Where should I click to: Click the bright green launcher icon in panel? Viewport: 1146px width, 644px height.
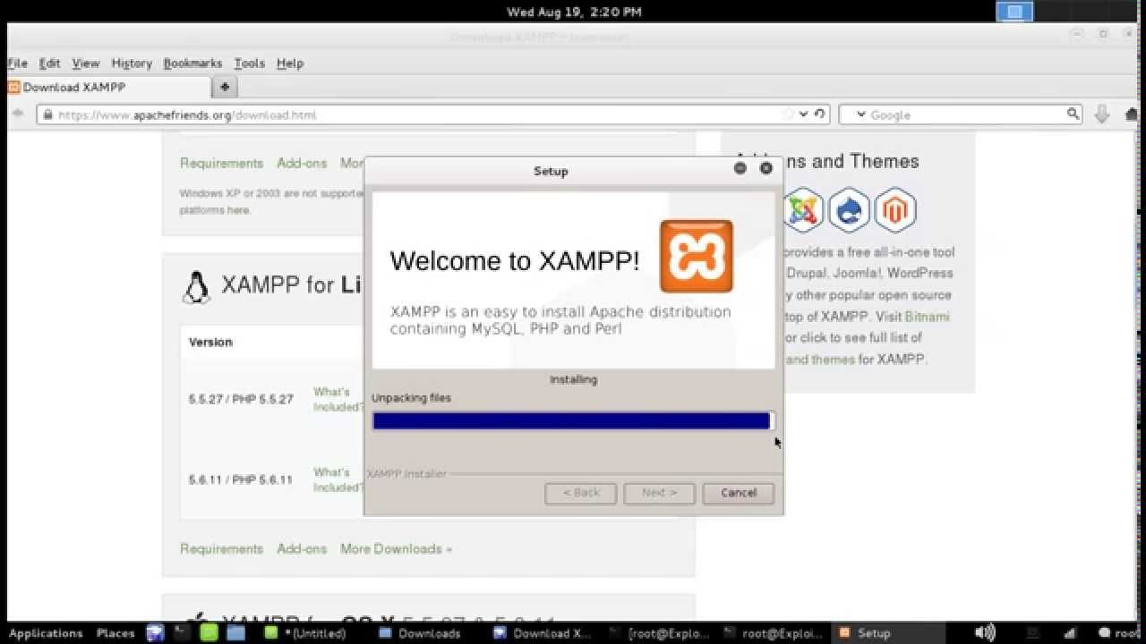point(209,632)
